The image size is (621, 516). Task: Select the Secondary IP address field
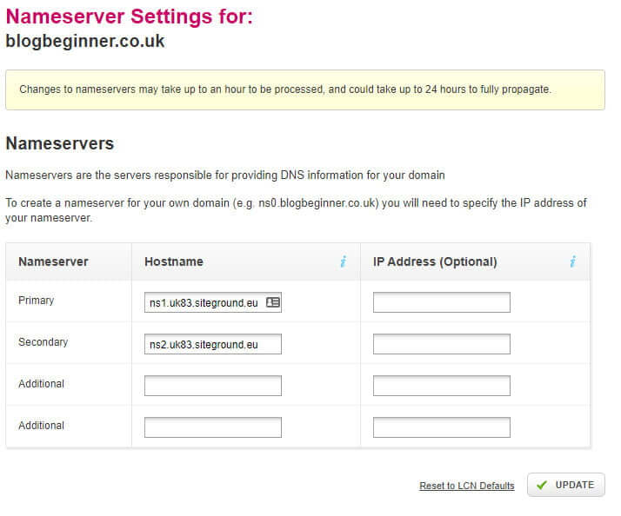click(x=442, y=344)
